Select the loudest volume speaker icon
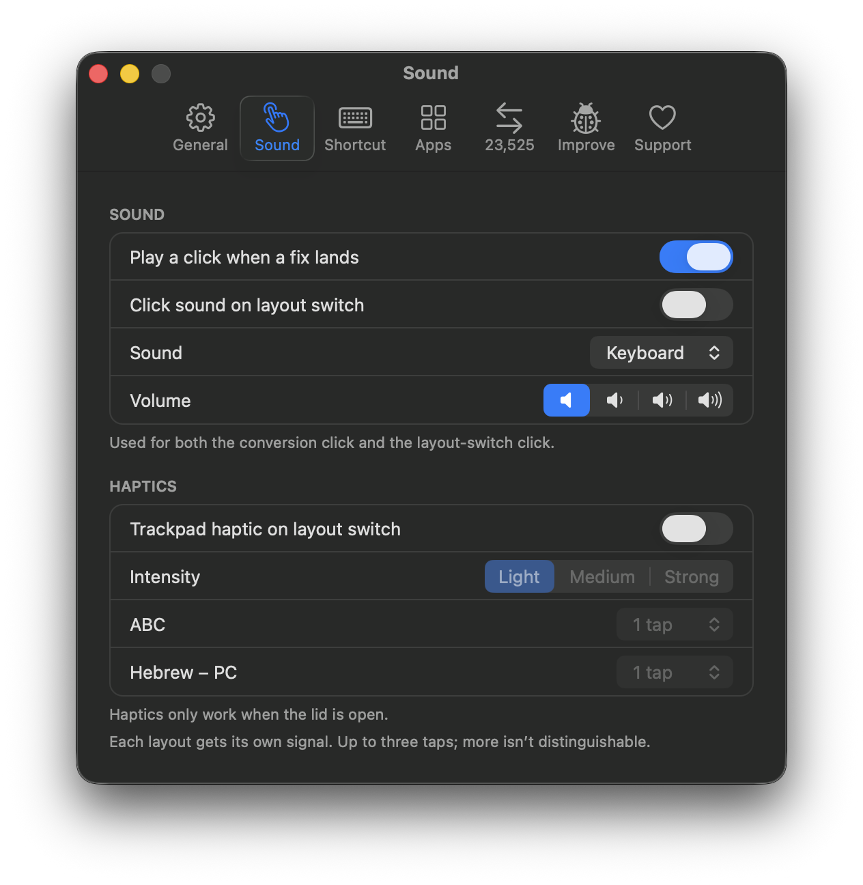 [x=710, y=400]
